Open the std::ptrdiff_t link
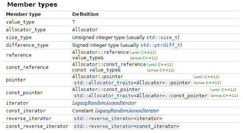Image resolution: width=243 pixels, height=133 pixels. pos(160,45)
